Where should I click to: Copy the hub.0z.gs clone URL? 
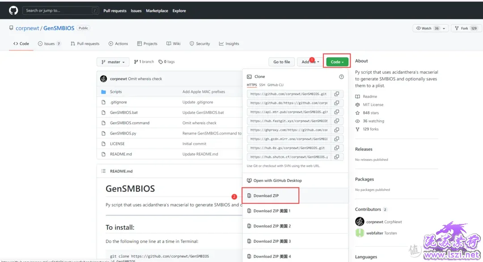point(337,148)
